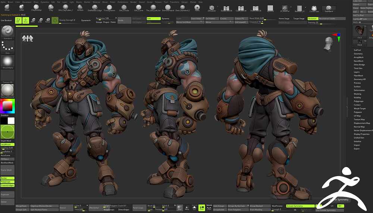Toggle Activate Symmetry
The image size is (373, 213).
[300, 206]
